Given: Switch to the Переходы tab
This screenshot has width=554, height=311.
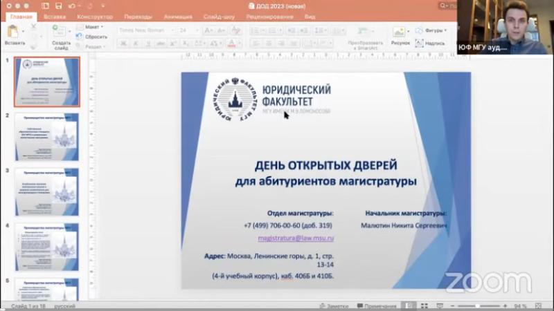Looking at the screenshot, I should [x=138, y=17].
